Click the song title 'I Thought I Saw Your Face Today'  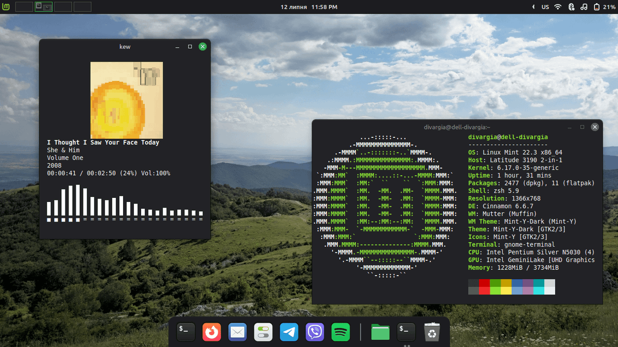tap(103, 142)
